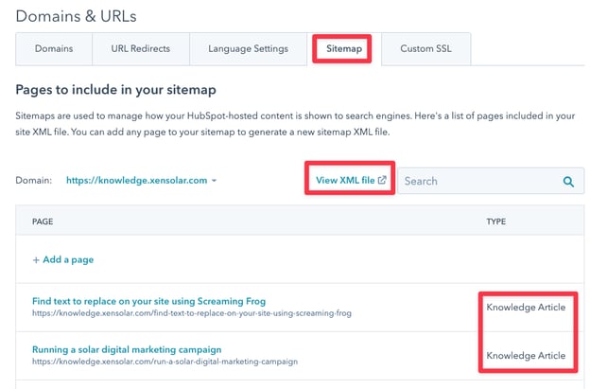Click the PAGE column header
This screenshot has height=389, width=590.
(44, 222)
